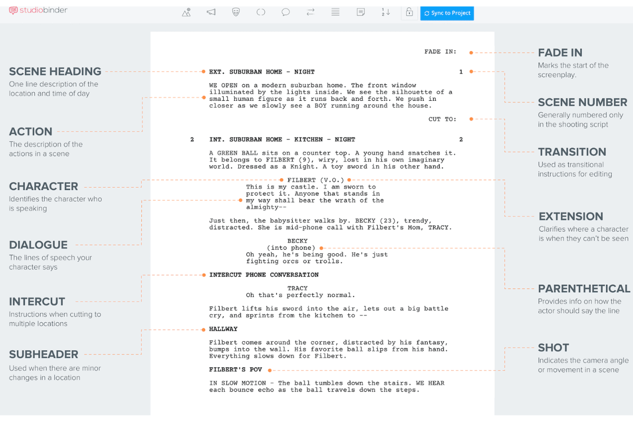Screen dimensions: 633x422
Task: Select the action megaphone icon
Action: click(x=211, y=13)
